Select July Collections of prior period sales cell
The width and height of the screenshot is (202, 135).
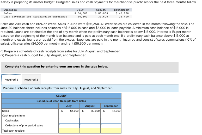[x=69, y=126]
